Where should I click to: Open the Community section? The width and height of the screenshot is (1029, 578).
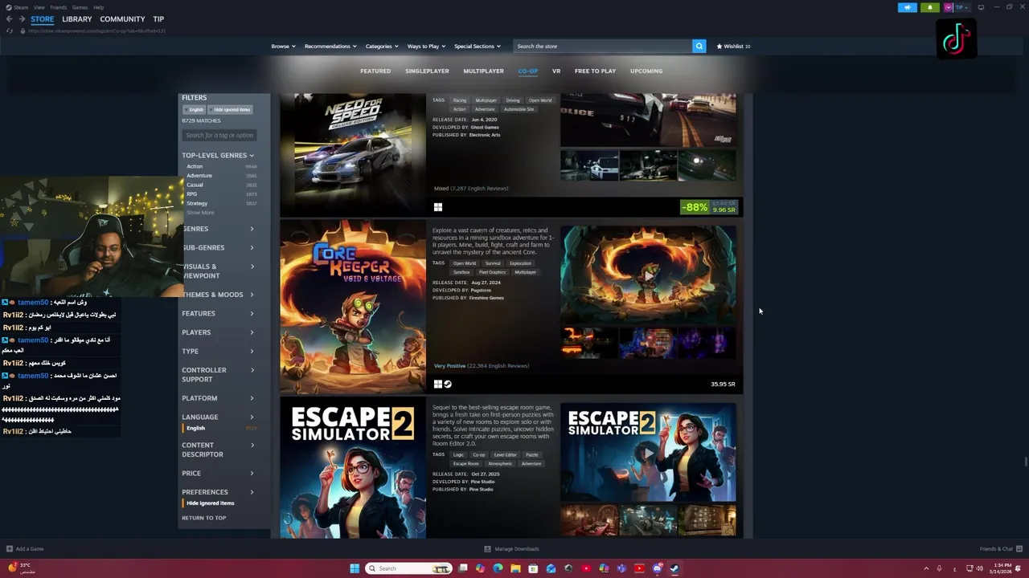(122, 19)
